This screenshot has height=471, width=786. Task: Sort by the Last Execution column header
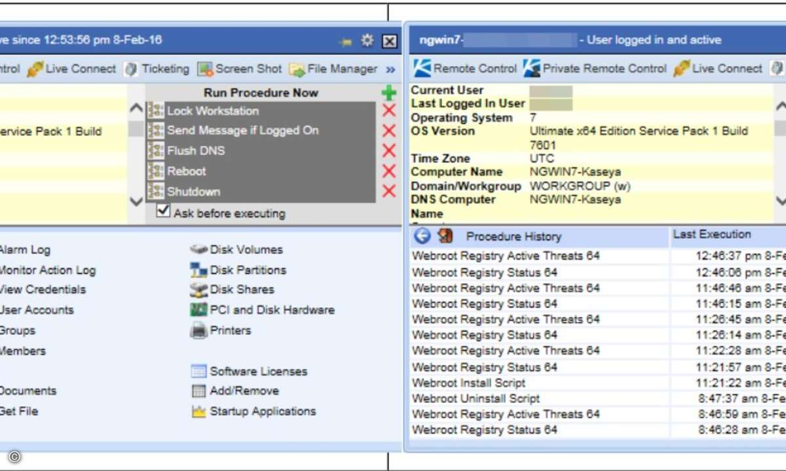click(x=712, y=234)
